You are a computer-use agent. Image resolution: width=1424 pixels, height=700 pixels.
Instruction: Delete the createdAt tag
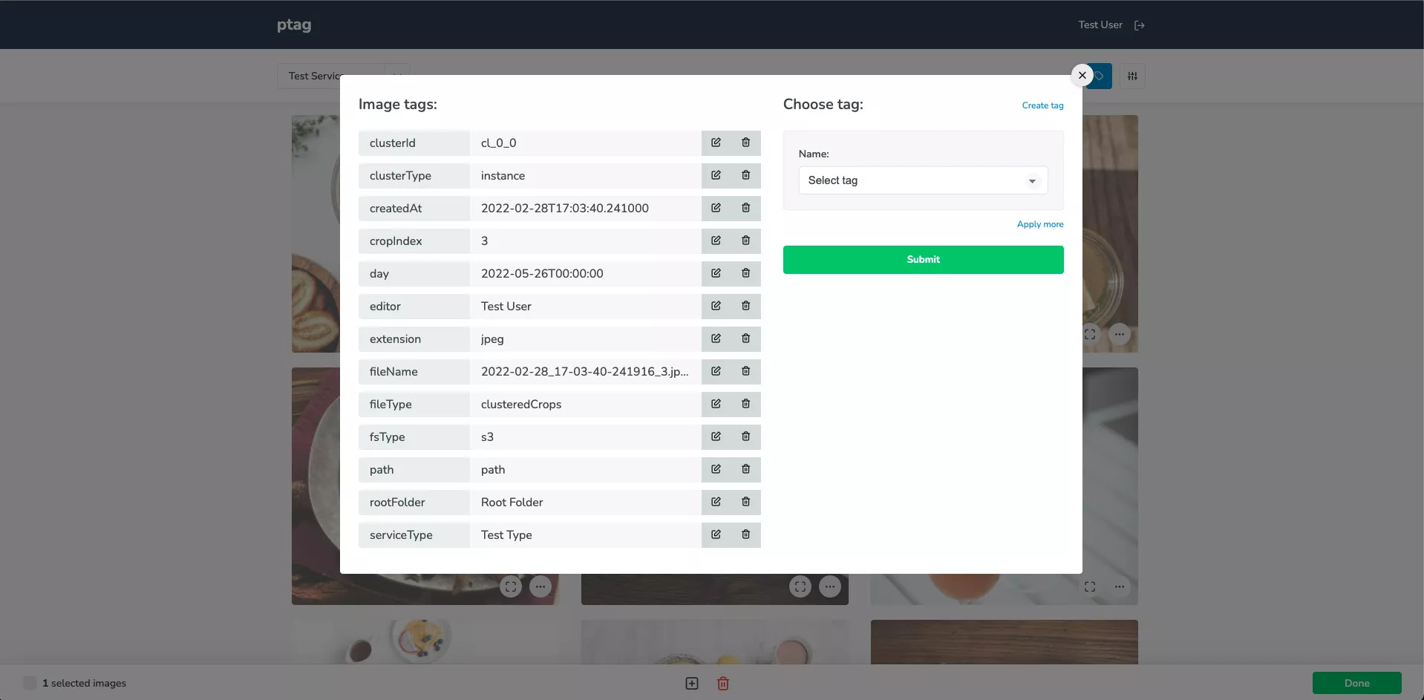745,208
